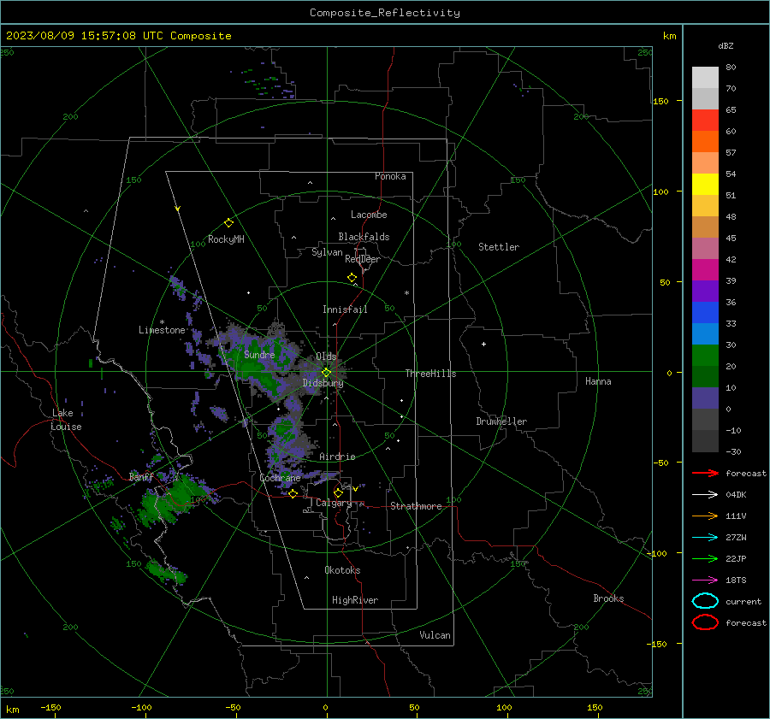Click the Okotoks label

[342, 570]
